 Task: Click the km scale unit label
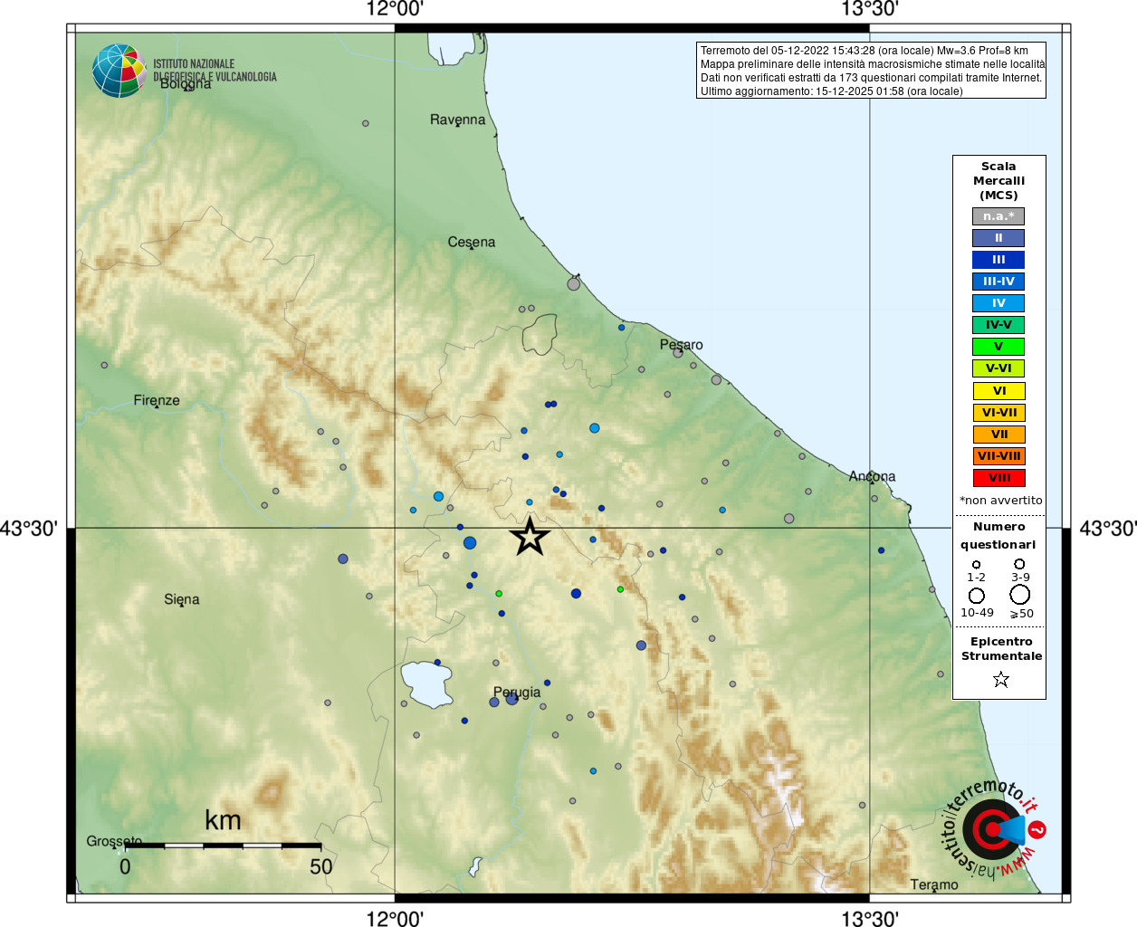pyautogui.click(x=223, y=820)
